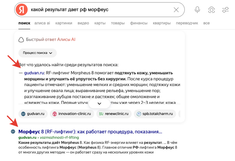The image size is (235, 161).
Task: Open "vozmozhnosti-rf-lifting" URL path link
Action: click(59, 138)
